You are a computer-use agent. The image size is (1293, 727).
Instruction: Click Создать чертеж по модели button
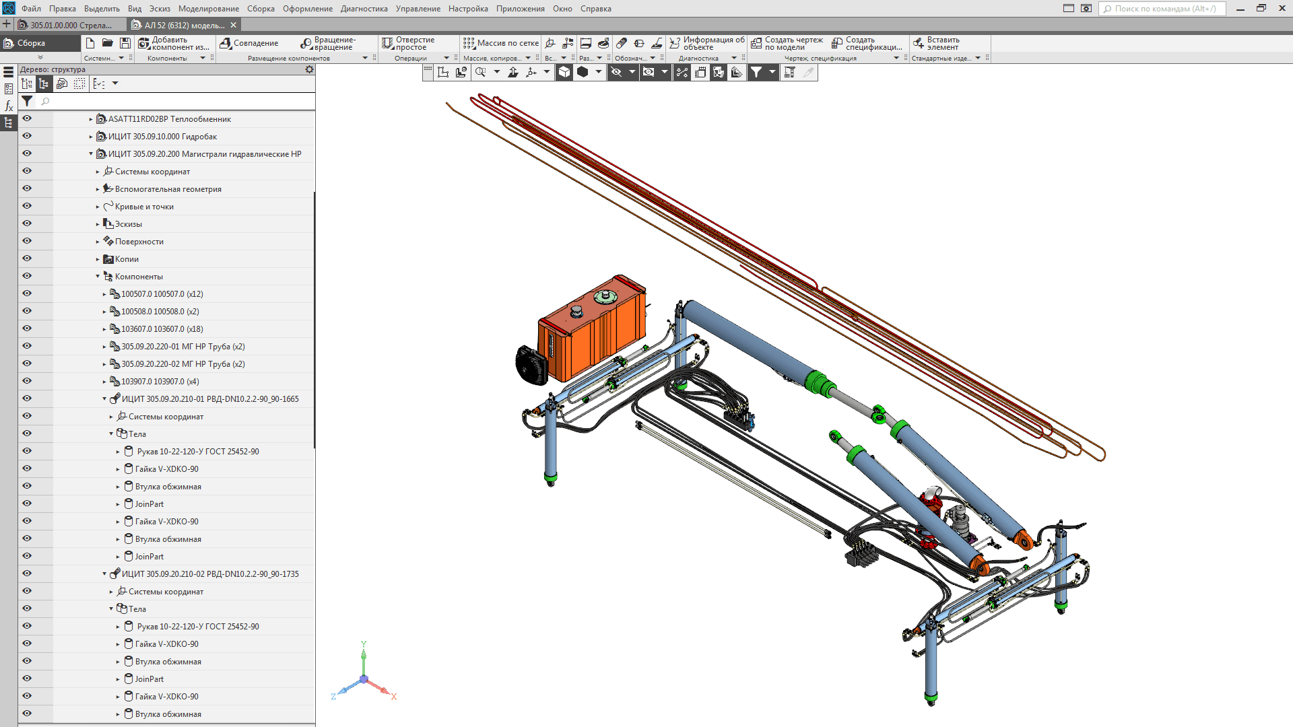pos(787,43)
